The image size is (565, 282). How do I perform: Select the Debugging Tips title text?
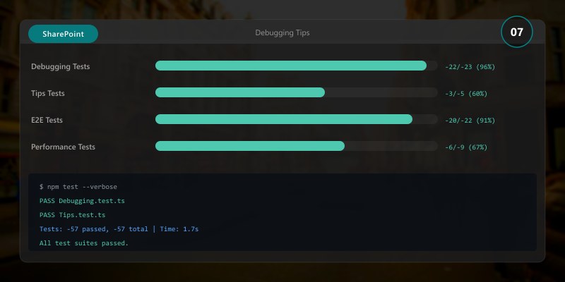click(x=282, y=32)
